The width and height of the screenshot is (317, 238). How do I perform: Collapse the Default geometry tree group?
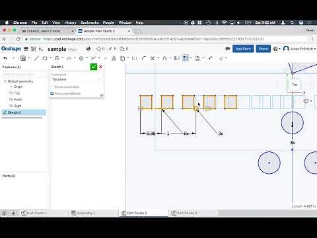click(5, 81)
